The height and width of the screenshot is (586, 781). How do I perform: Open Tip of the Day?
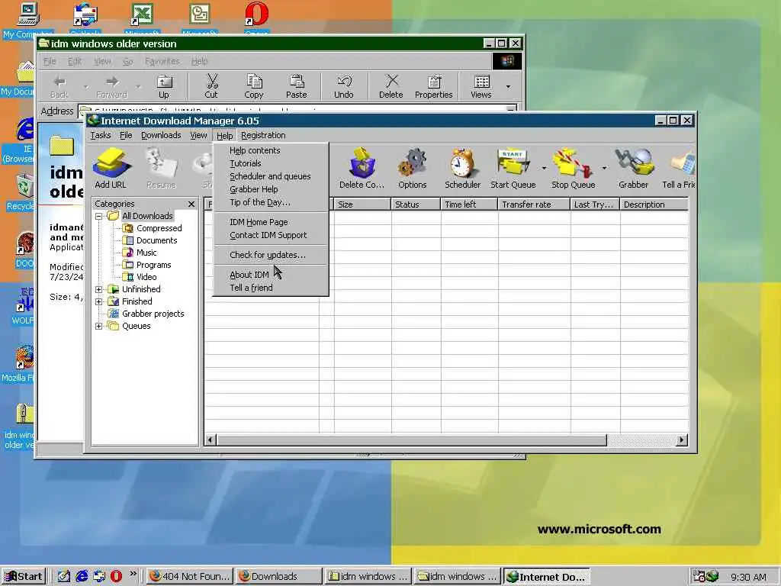point(271,202)
